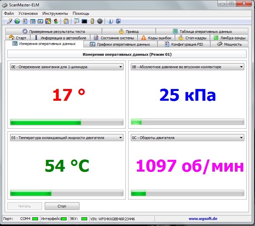Expand the 0B intake manifold pressure dropdown
Screen dimensions: 255x226
(241, 67)
